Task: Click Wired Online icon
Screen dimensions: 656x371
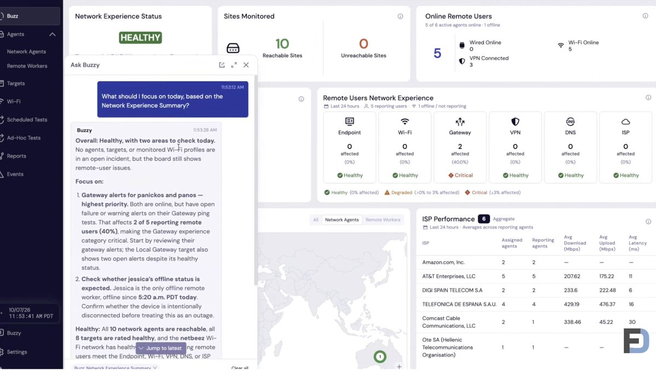Action: (462, 45)
